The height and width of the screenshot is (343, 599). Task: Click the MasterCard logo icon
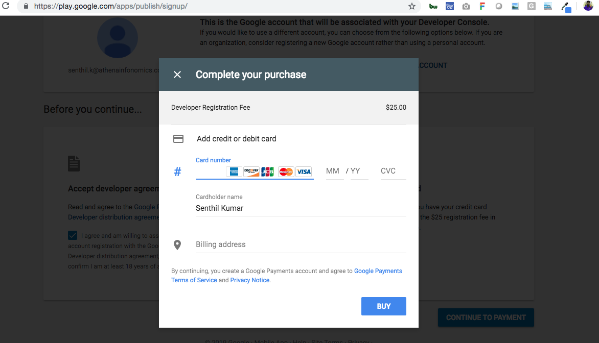(x=286, y=171)
